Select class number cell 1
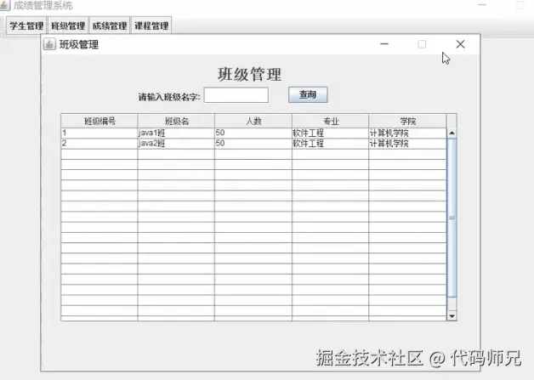Screen dimensions: 534x380 99,133
